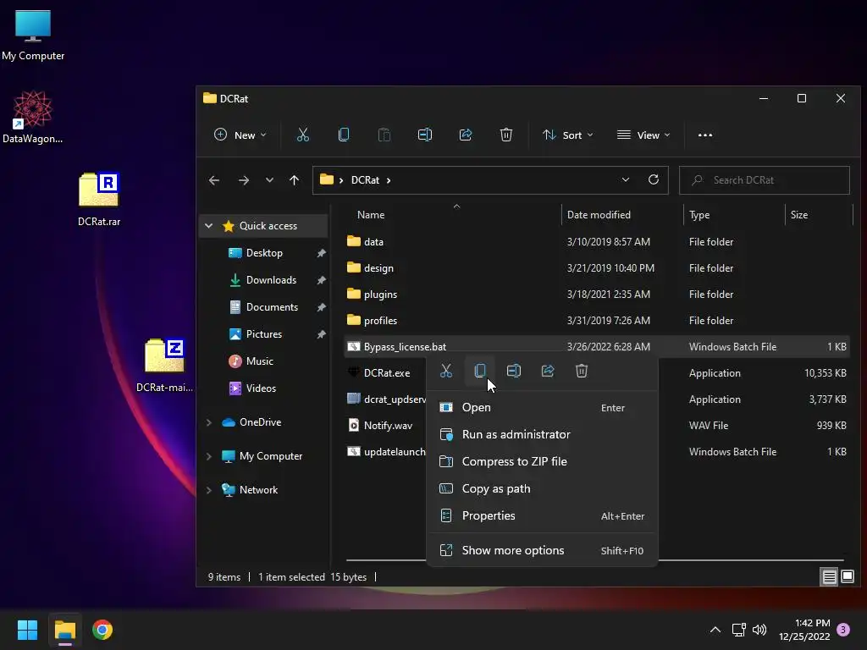Choose Run as administrator

point(543,434)
